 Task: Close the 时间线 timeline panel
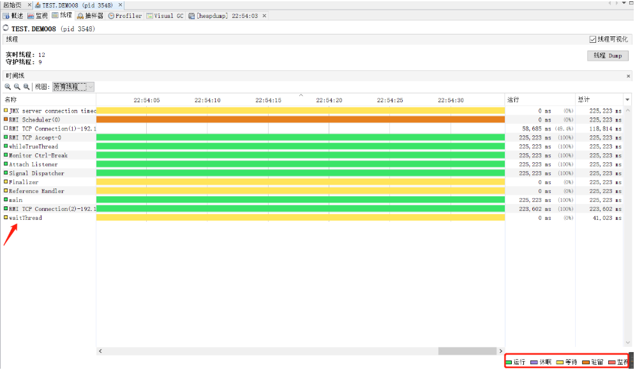(x=628, y=76)
